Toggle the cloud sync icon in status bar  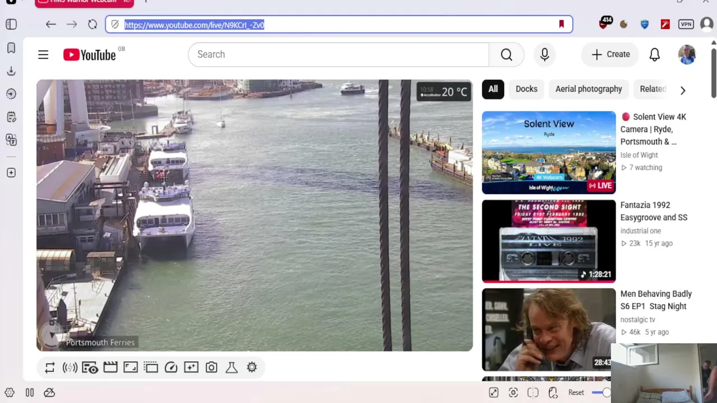tap(49, 392)
